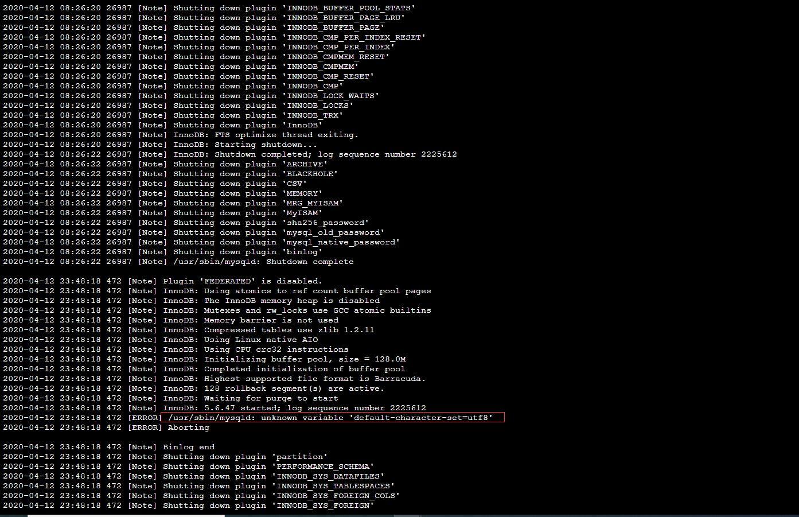Select the 'mysql_old_password' plugin line
Viewport: 799px width, 517px height.
194,232
